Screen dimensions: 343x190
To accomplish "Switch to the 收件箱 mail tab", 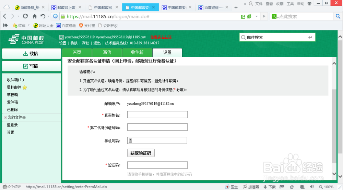I will click(137, 53).
